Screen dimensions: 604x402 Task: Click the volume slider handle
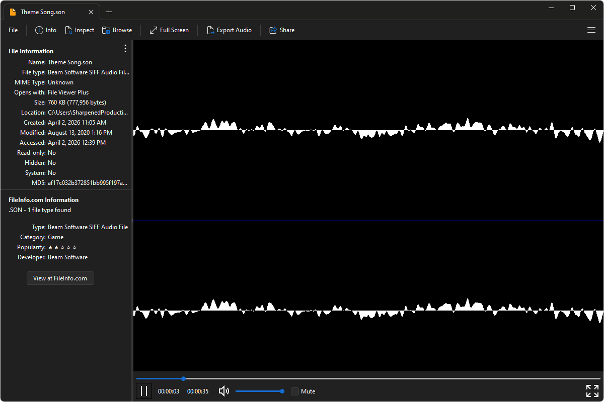pos(282,391)
